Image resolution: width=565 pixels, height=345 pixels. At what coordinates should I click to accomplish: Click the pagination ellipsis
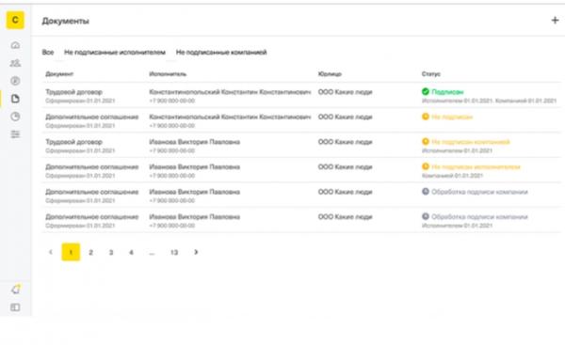click(x=152, y=253)
